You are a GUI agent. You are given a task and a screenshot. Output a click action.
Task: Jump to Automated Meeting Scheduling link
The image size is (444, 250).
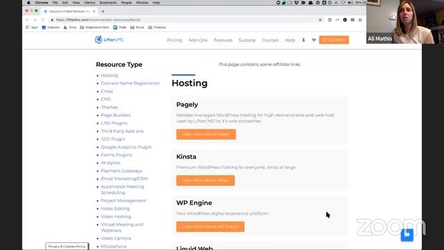pyautogui.click(x=123, y=190)
